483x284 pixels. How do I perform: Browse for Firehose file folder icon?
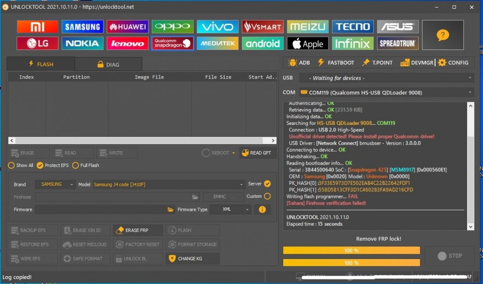[x=195, y=197]
